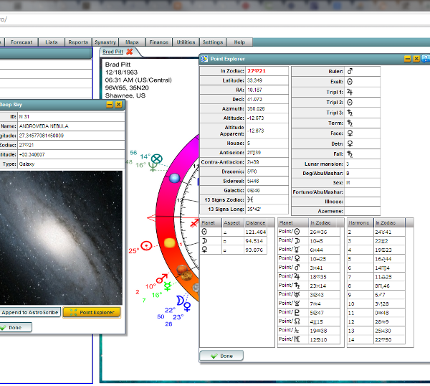Open the Reports menu
430x386 pixels.
pos(78,42)
